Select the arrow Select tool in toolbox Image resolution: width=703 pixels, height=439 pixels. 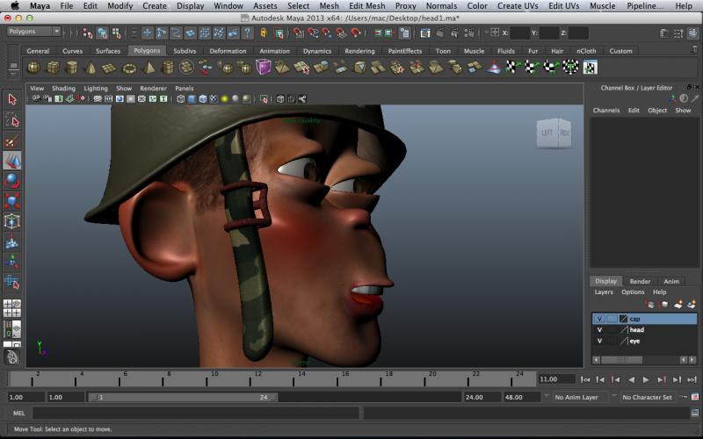click(x=12, y=100)
